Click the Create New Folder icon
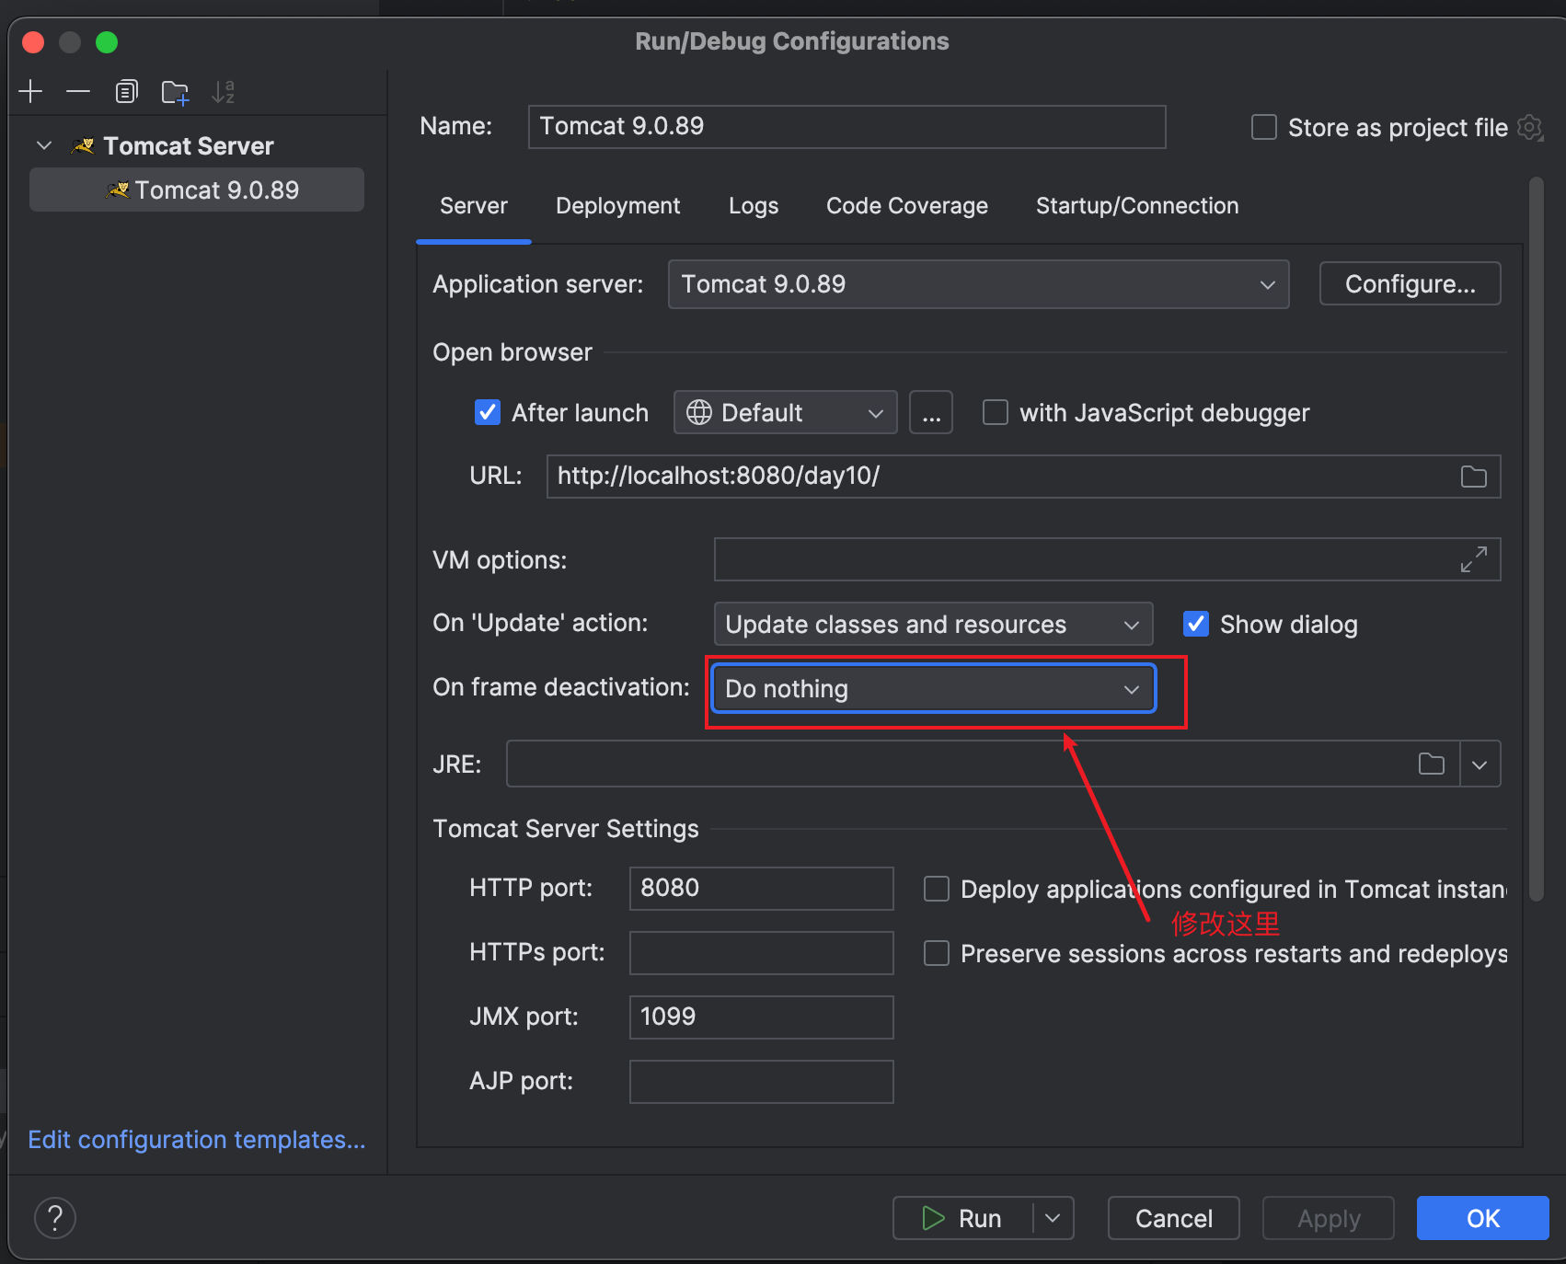1566x1264 pixels. [175, 92]
